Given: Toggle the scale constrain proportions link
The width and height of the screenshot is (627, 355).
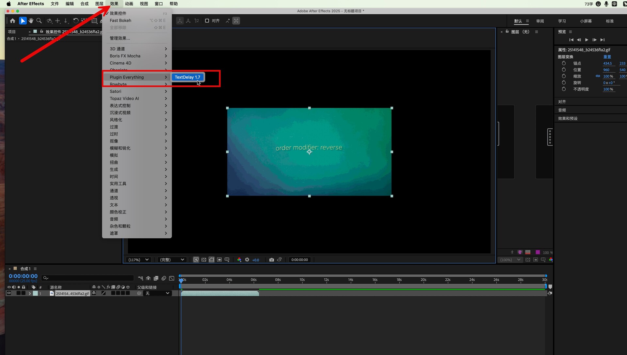Looking at the screenshot, I should [598, 76].
